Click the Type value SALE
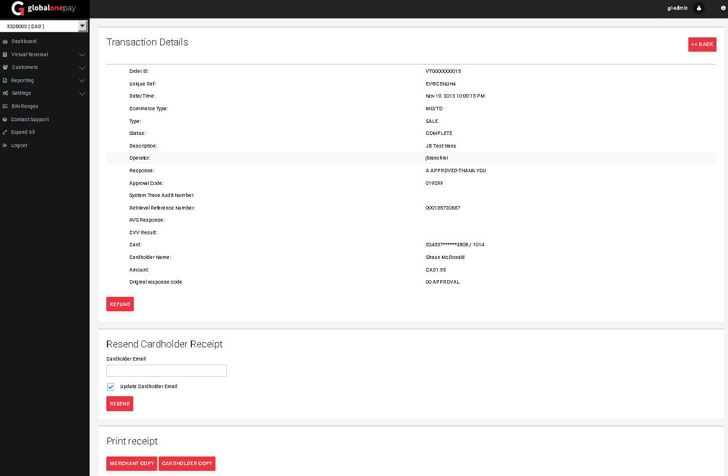Image resolution: width=728 pixels, height=476 pixels. click(432, 121)
